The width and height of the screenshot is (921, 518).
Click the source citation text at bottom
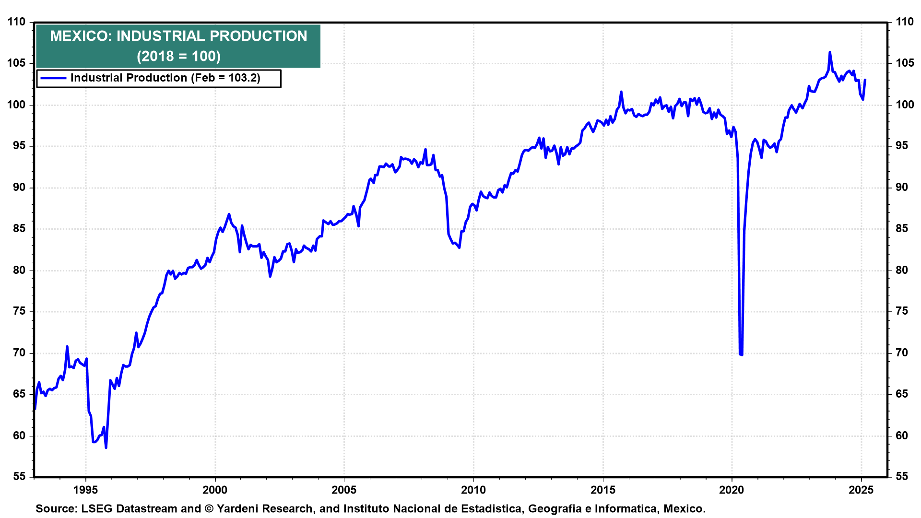[370, 509]
